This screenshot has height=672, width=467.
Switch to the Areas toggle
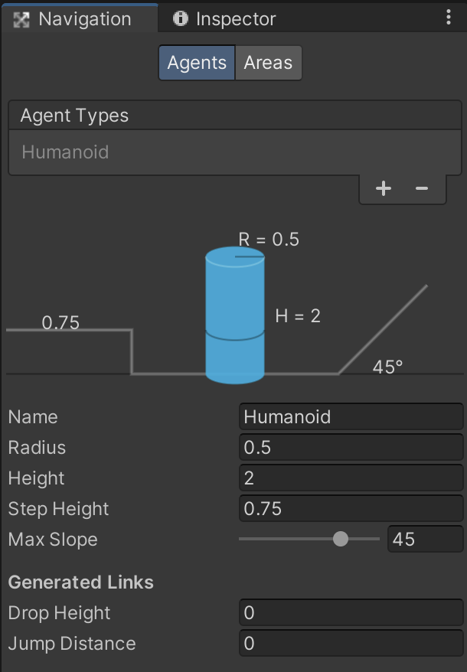coord(268,63)
